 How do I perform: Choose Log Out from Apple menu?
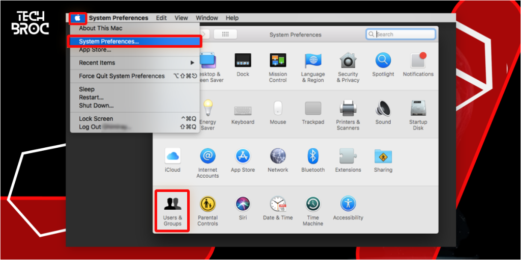(135, 127)
